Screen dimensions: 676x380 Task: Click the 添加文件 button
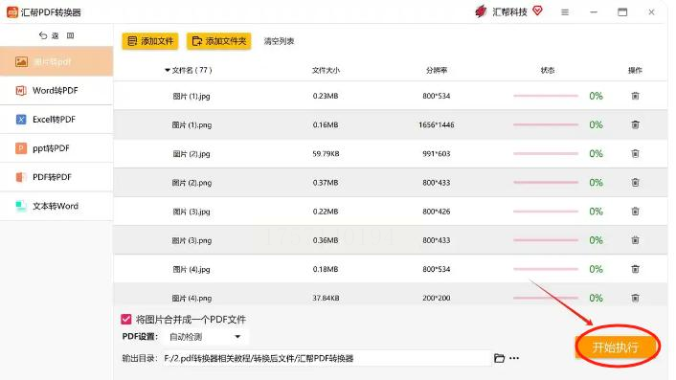click(150, 41)
